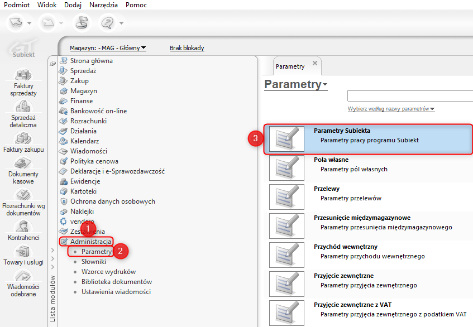This screenshot has width=473, height=327.
Task: Click the Faktury zakupu icon
Action: [x=23, y=138]
